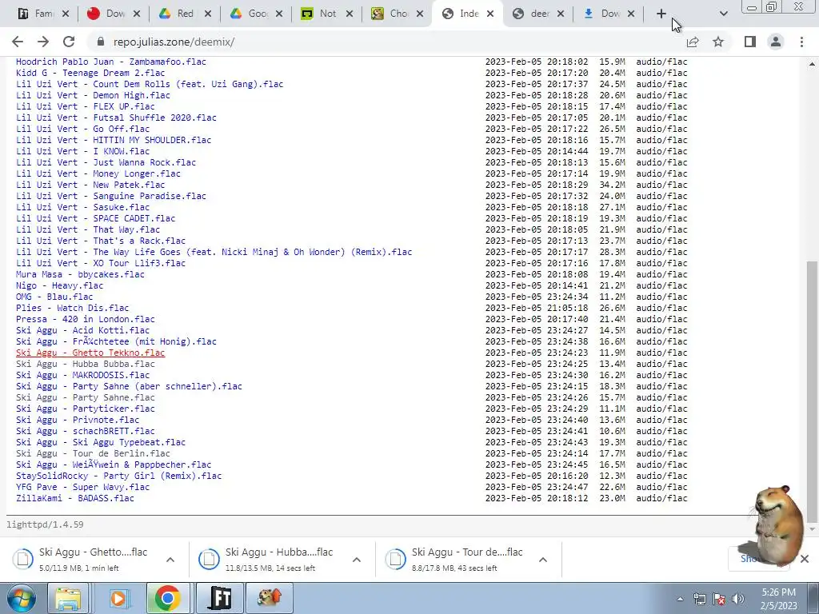This screenshot has height=614, width=819.
Task: Open the FT app in taskbar
Action: (219, 598)
